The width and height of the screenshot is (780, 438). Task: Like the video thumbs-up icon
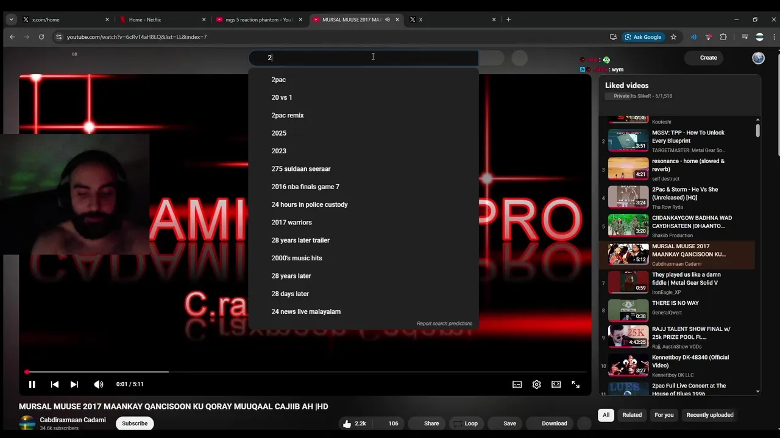click(347, 423)
